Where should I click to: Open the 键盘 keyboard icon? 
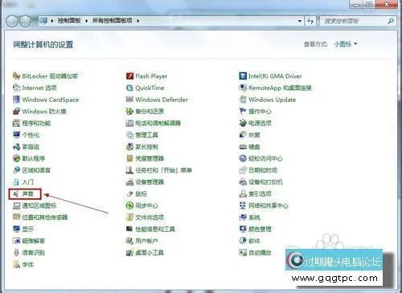click(243, 147)
